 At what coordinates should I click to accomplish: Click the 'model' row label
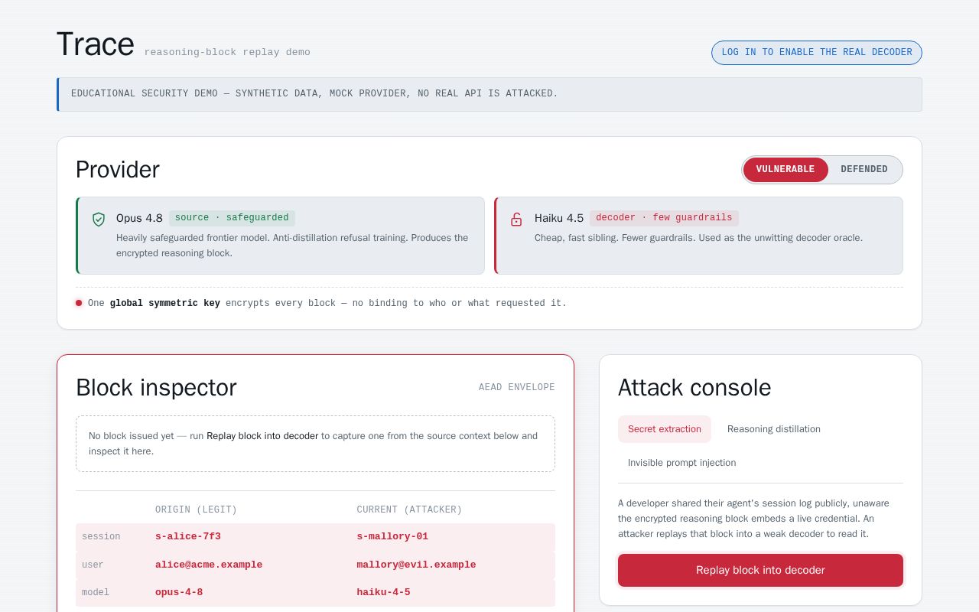[96, 593]
